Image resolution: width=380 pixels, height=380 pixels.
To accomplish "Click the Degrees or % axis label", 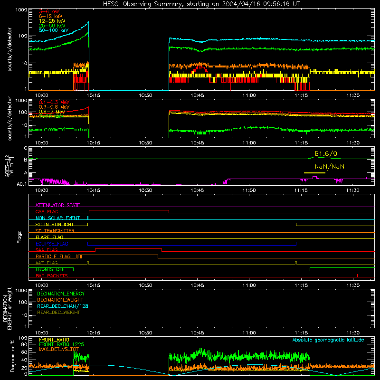I will [x=12, y=356].
